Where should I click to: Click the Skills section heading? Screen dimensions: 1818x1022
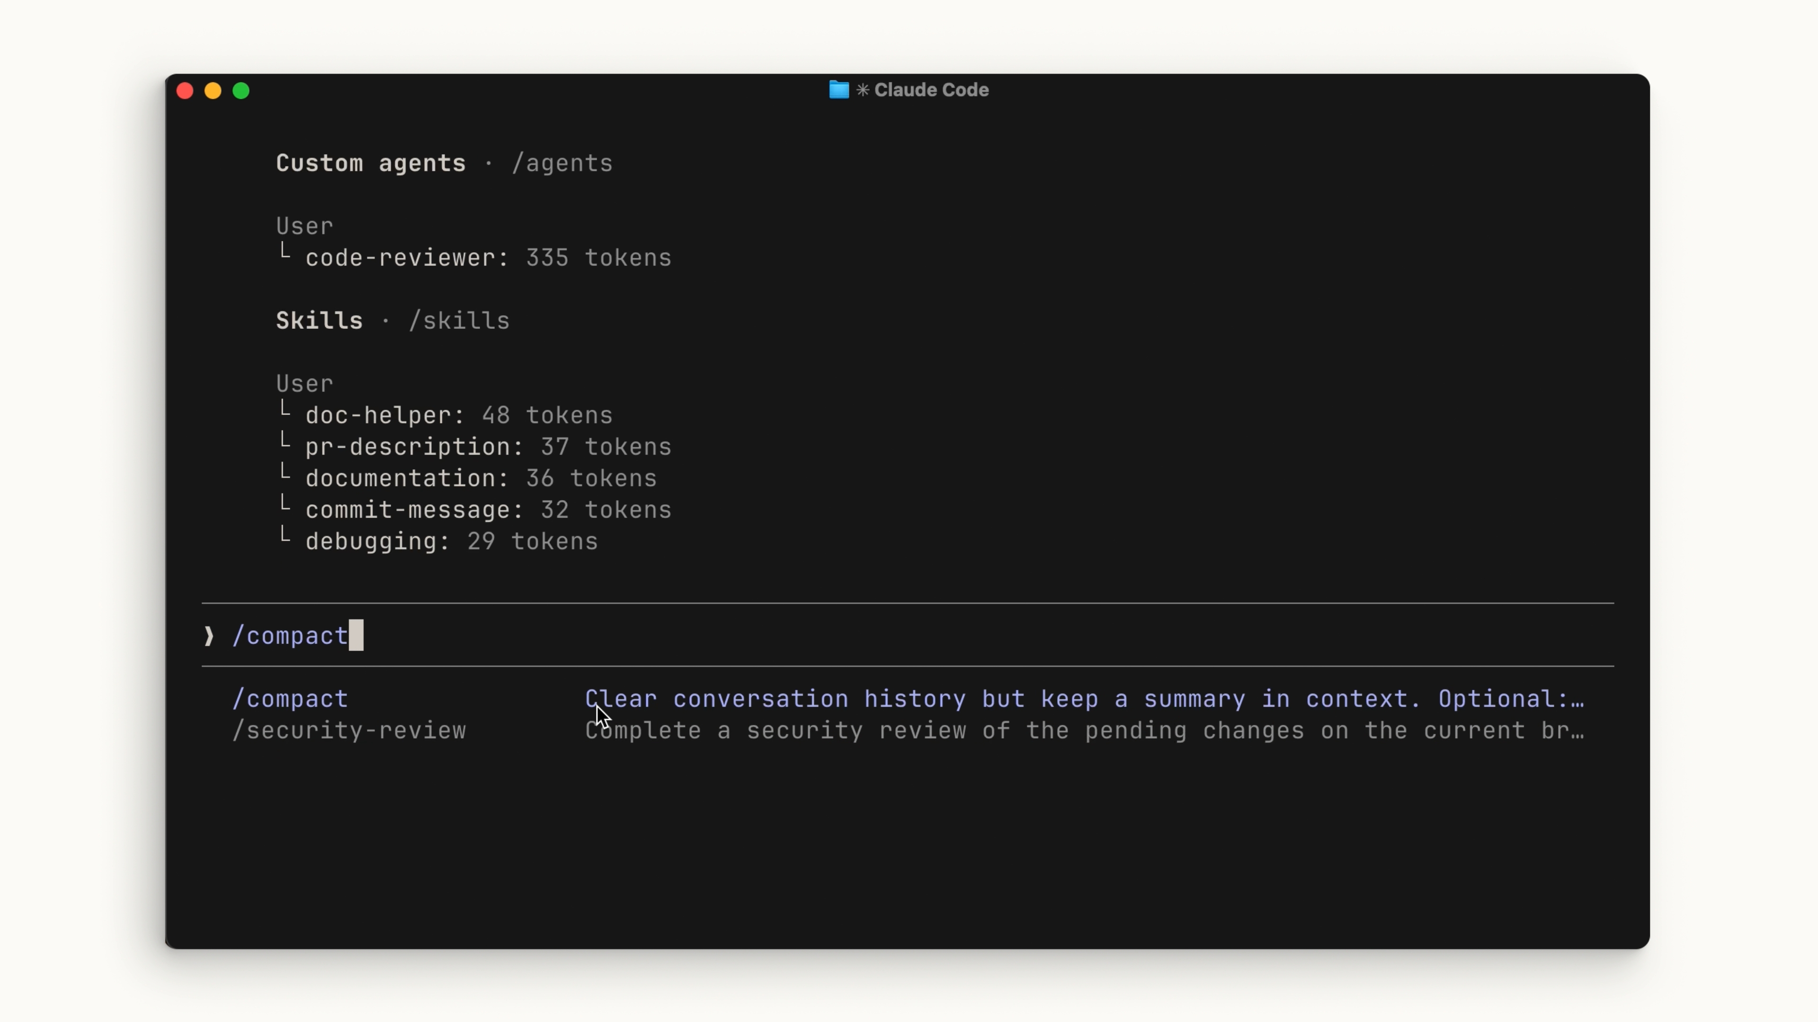point(319,321)
